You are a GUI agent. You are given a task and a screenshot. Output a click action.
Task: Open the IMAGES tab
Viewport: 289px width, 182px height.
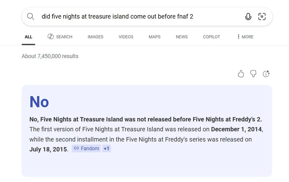(95, 37)
